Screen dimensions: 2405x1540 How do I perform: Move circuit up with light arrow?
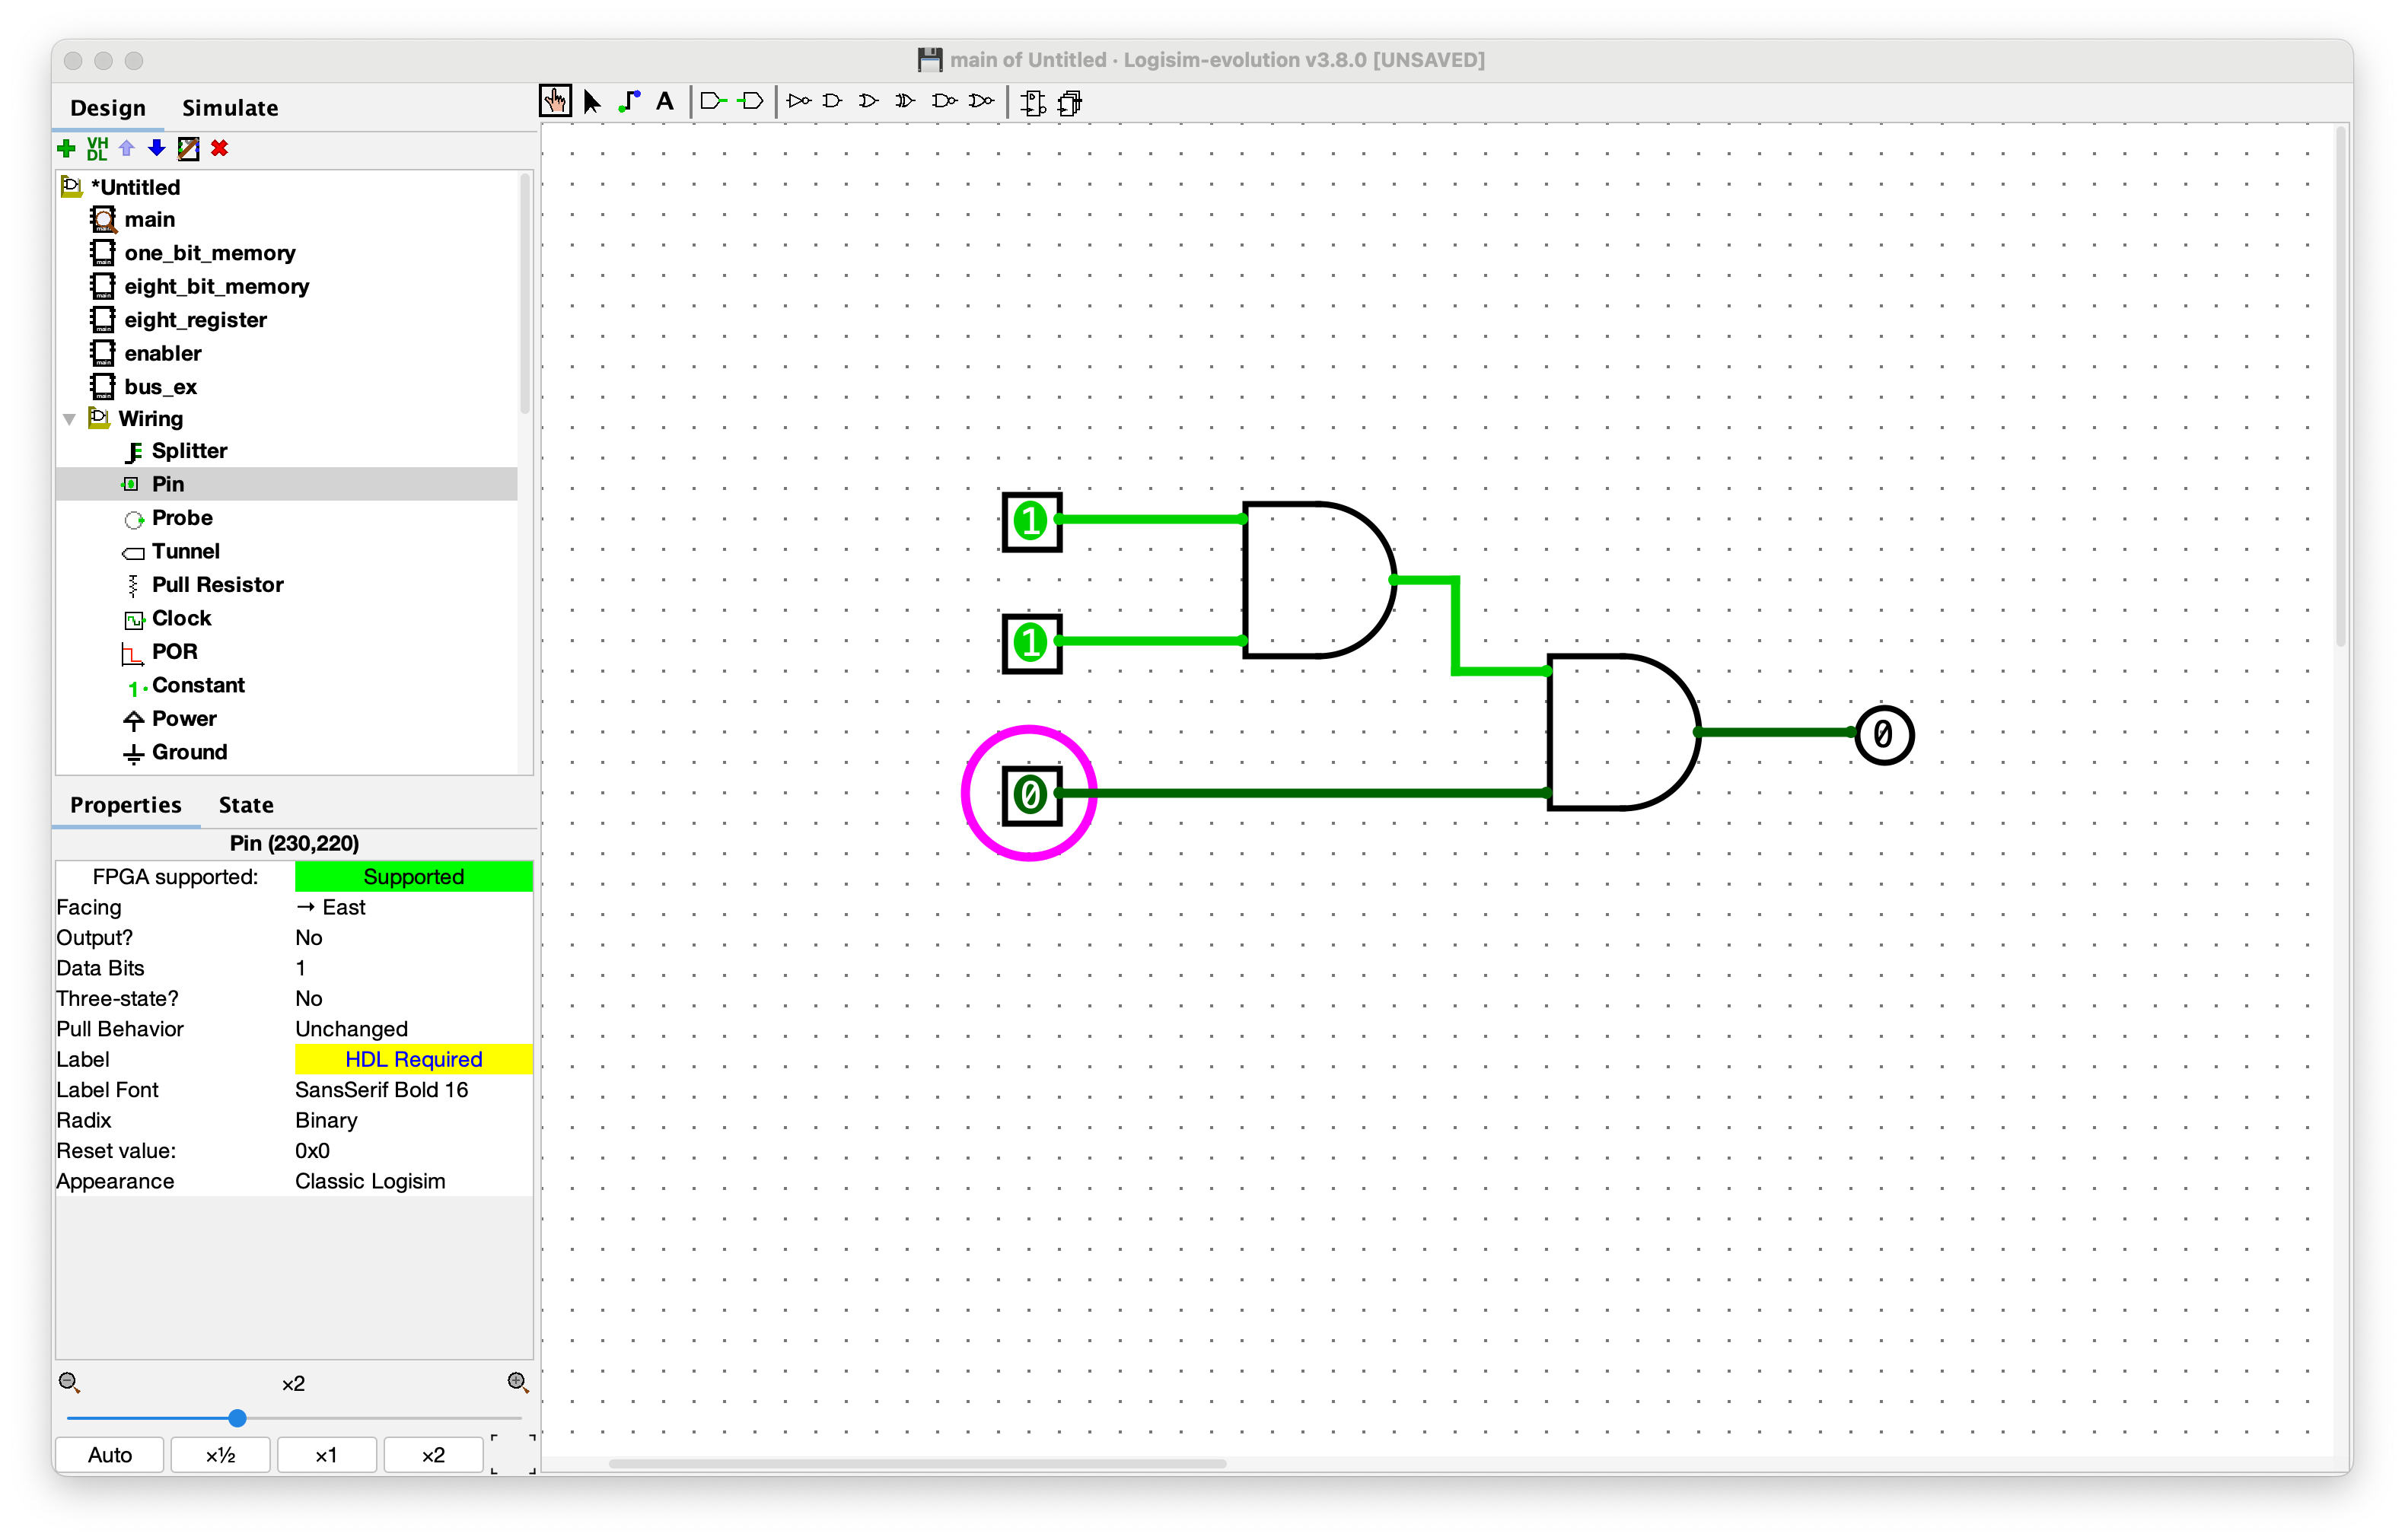click(x=127, y=149)
